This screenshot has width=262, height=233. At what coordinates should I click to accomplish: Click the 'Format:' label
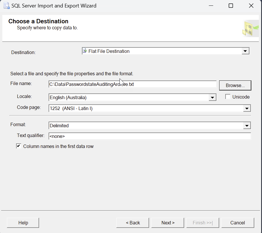[x=18, y=124]
